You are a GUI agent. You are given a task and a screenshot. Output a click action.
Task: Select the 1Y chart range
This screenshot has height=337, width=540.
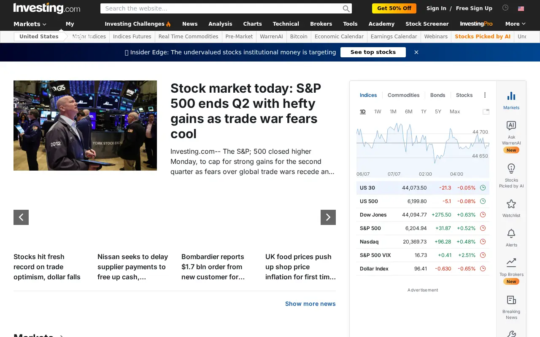point(424,112)
